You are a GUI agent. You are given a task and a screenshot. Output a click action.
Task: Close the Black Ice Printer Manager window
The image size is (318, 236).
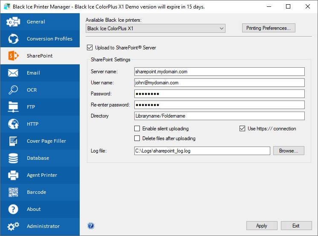pos(307,6)
